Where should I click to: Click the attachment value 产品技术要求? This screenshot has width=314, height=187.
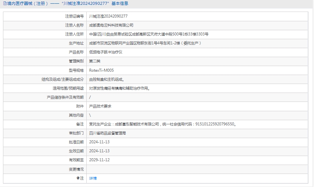[100, 106]
